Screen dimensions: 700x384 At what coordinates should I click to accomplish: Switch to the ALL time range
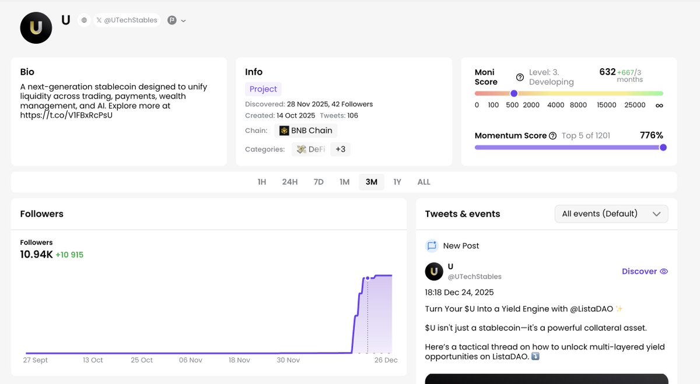click(x=424, y=182)
